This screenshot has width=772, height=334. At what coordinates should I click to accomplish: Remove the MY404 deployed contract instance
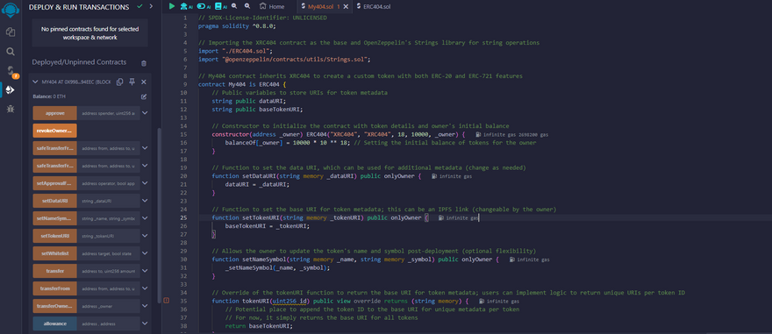click(144, 82)
